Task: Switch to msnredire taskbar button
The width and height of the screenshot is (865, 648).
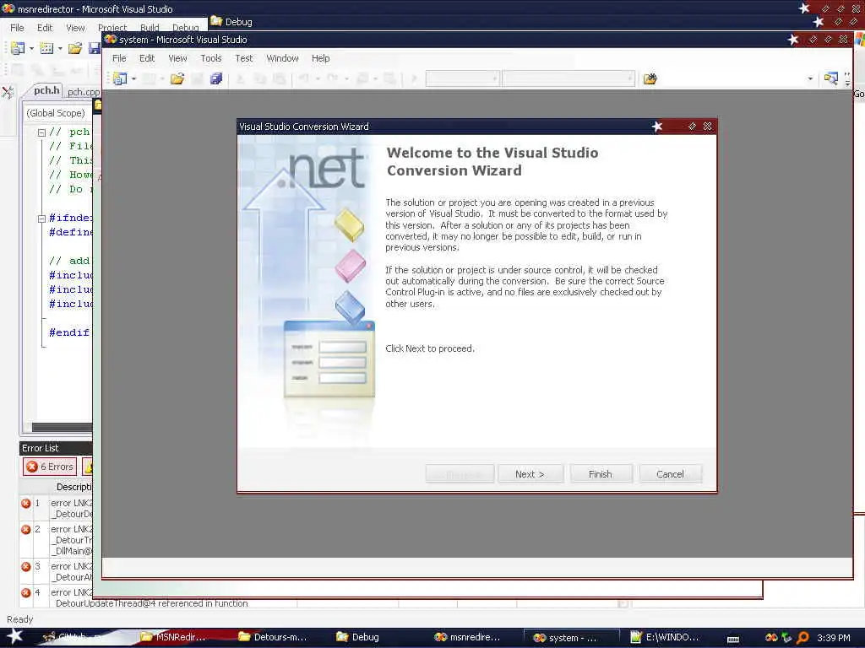Action: (x=467, y=637)
